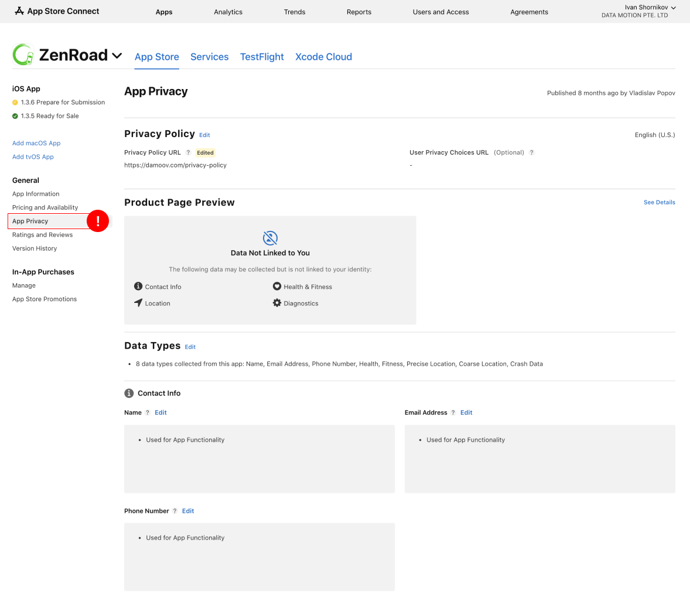Open Pricing and Availability in sidebar

(45, 208)
